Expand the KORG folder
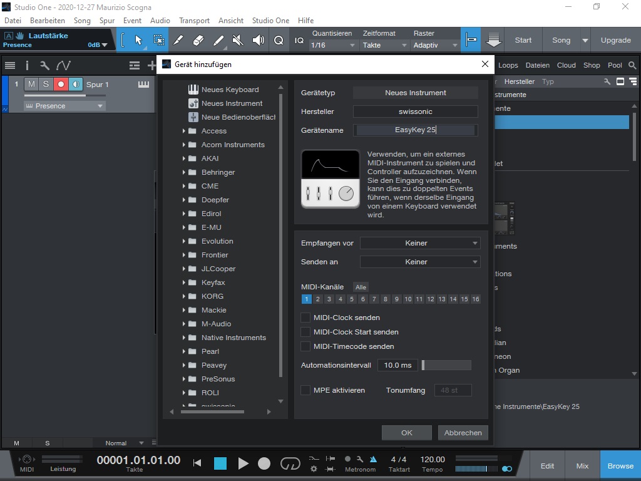The height and width of the screenshot is (481, 641). [183, 296]
